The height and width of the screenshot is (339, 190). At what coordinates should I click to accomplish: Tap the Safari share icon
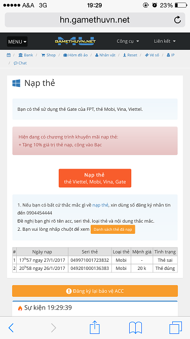(x=95, y=327)
